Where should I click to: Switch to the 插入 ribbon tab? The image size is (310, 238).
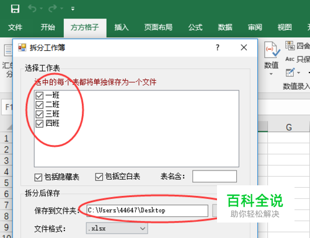[x=122, y=27]
